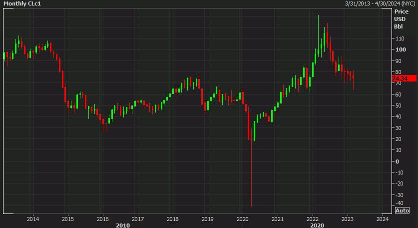Image resolution: width=418 pixels, height=228 pixels.
Task: Click the 50 tick on the price axis
Action: 398,105
